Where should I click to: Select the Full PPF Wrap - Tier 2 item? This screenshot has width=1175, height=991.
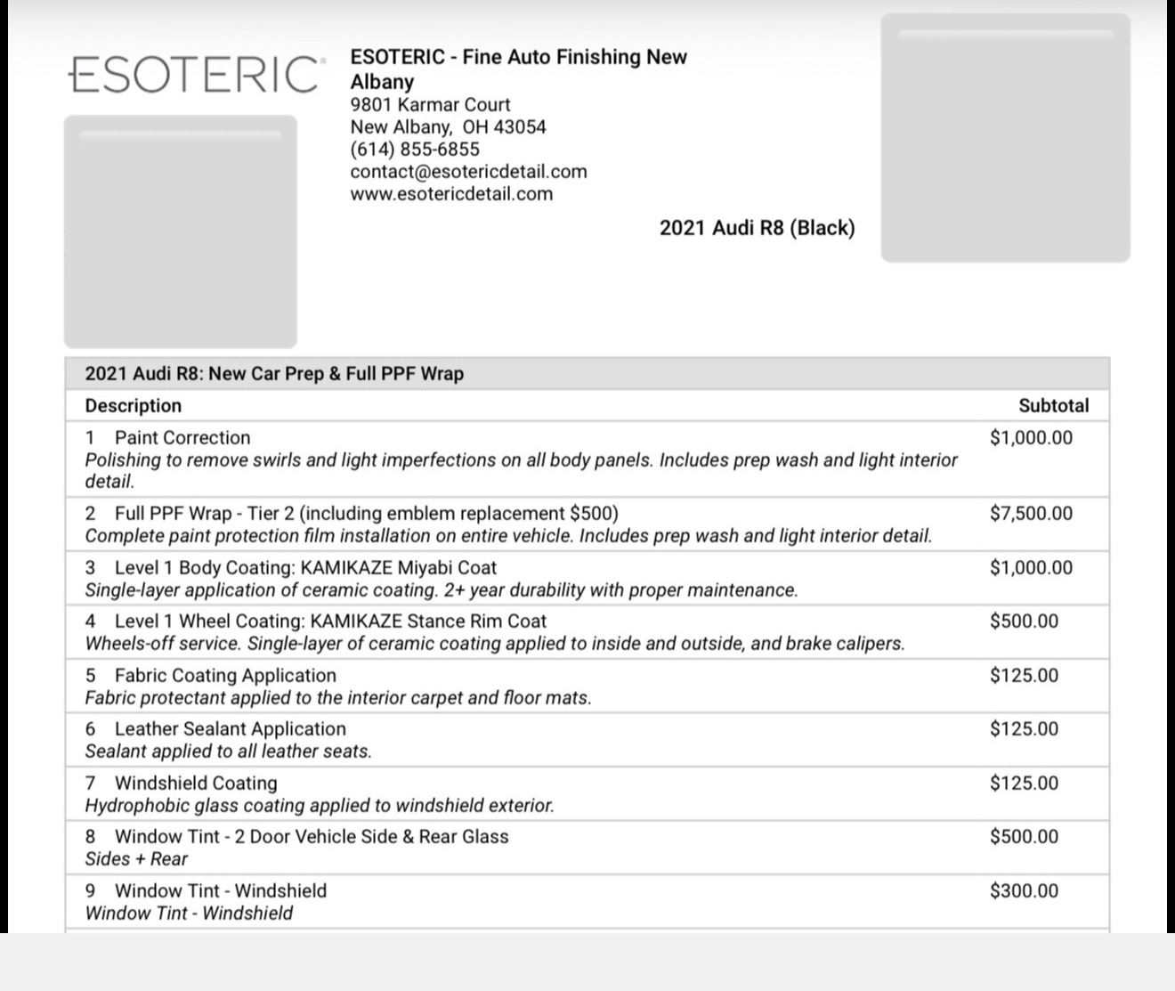point(367,514)
